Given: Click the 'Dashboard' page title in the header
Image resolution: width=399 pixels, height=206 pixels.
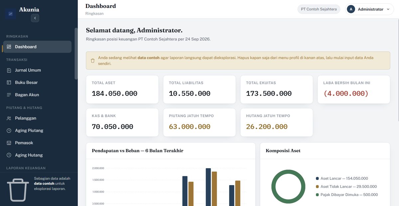Looking at the screenshot, I should pyautogui.click(x=101, y=6).
